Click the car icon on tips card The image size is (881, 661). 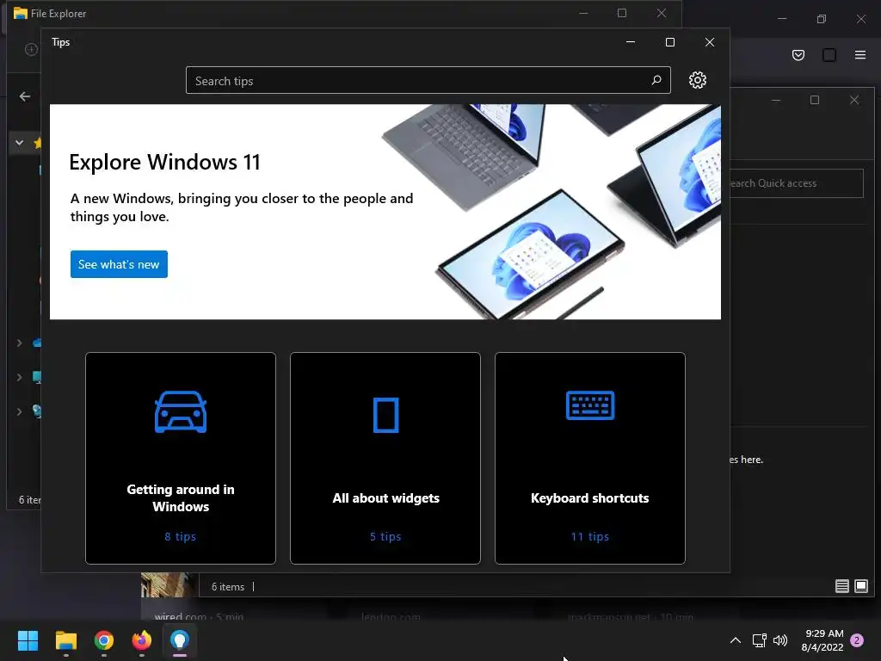181,412
